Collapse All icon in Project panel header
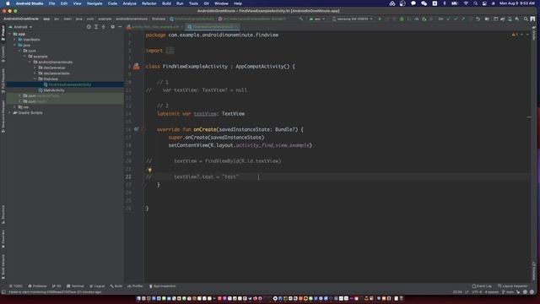540x304 pixels. [103, 27]
